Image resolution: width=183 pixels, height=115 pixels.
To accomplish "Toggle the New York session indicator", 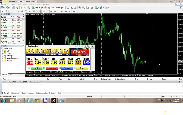I will (x=44, y=68).
